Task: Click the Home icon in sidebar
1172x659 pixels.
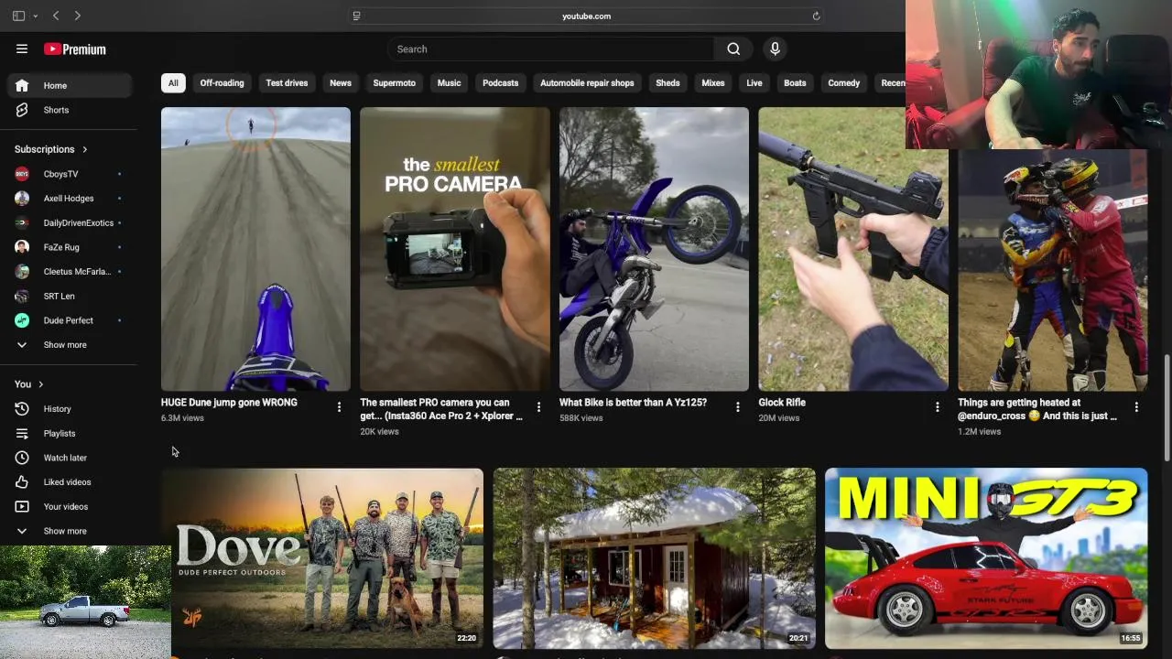Action: point(22,85)
